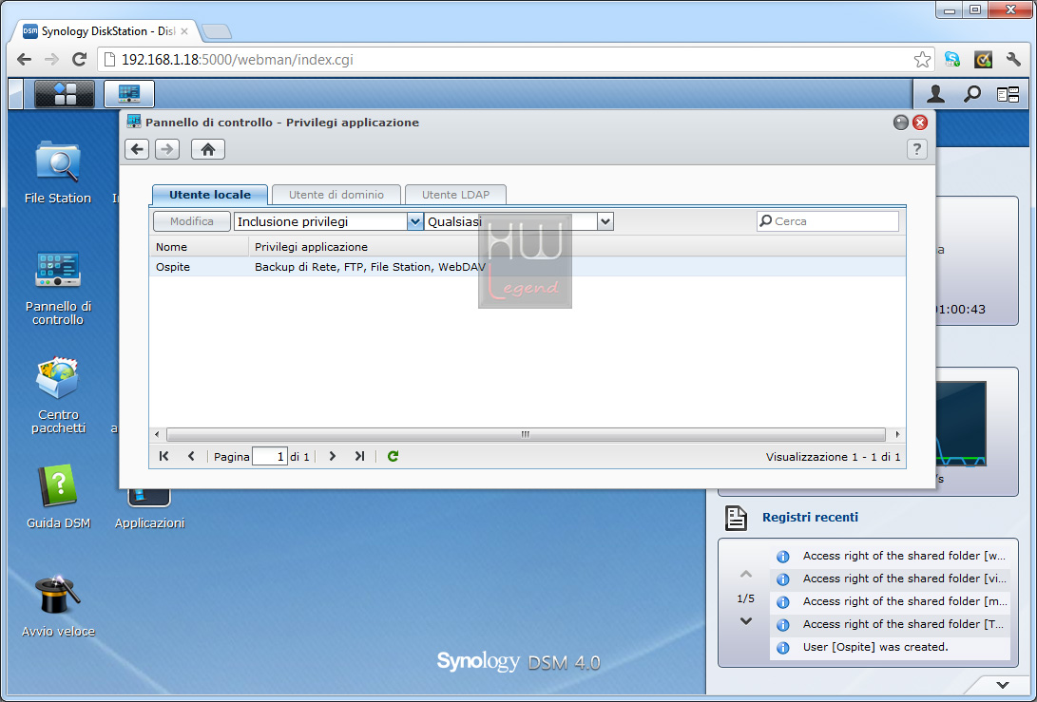
Task: Click the Control Panel taskbar button
Action: pos(129,94)
